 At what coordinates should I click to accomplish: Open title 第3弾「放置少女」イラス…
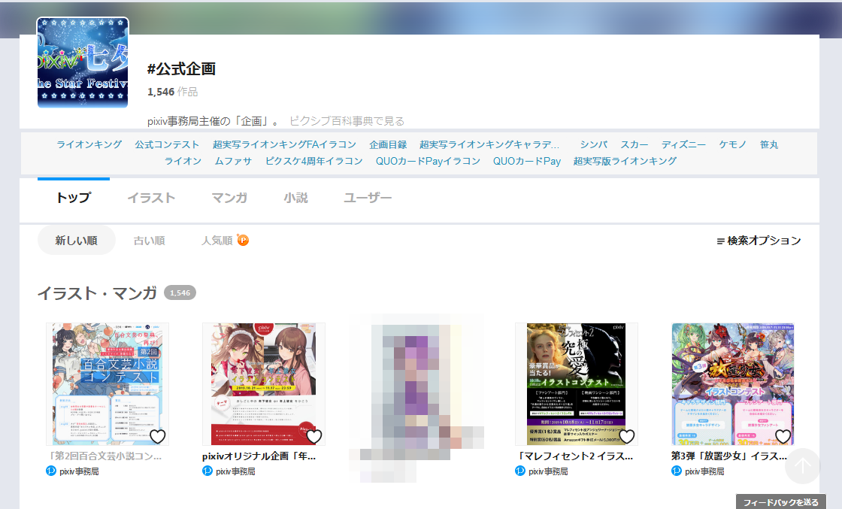tap(729, 456)
